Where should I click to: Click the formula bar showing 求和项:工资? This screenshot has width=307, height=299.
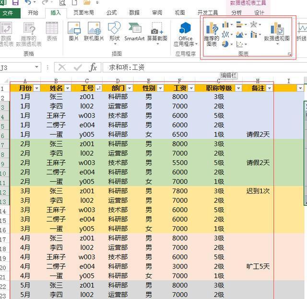(205, 67)
